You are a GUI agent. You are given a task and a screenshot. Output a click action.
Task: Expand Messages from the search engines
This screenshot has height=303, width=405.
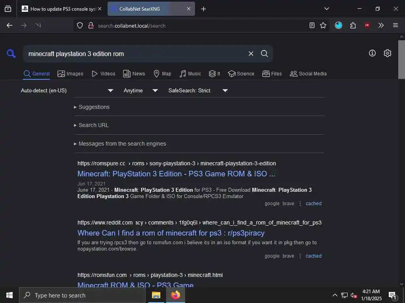click(x=120, y=144)
